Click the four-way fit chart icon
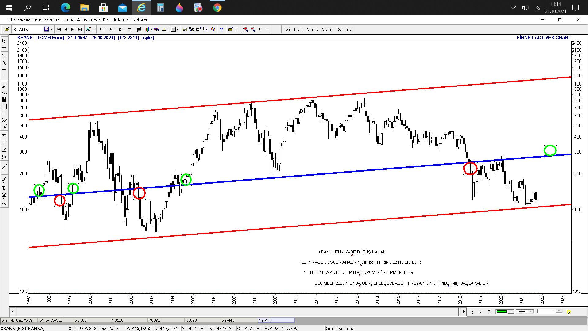The image size is (588, 331). (x=489, y=312)
